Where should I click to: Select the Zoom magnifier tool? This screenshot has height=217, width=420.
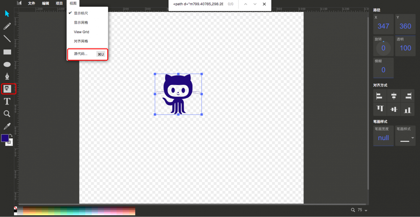pyautogui.click(x=7, y=114)
